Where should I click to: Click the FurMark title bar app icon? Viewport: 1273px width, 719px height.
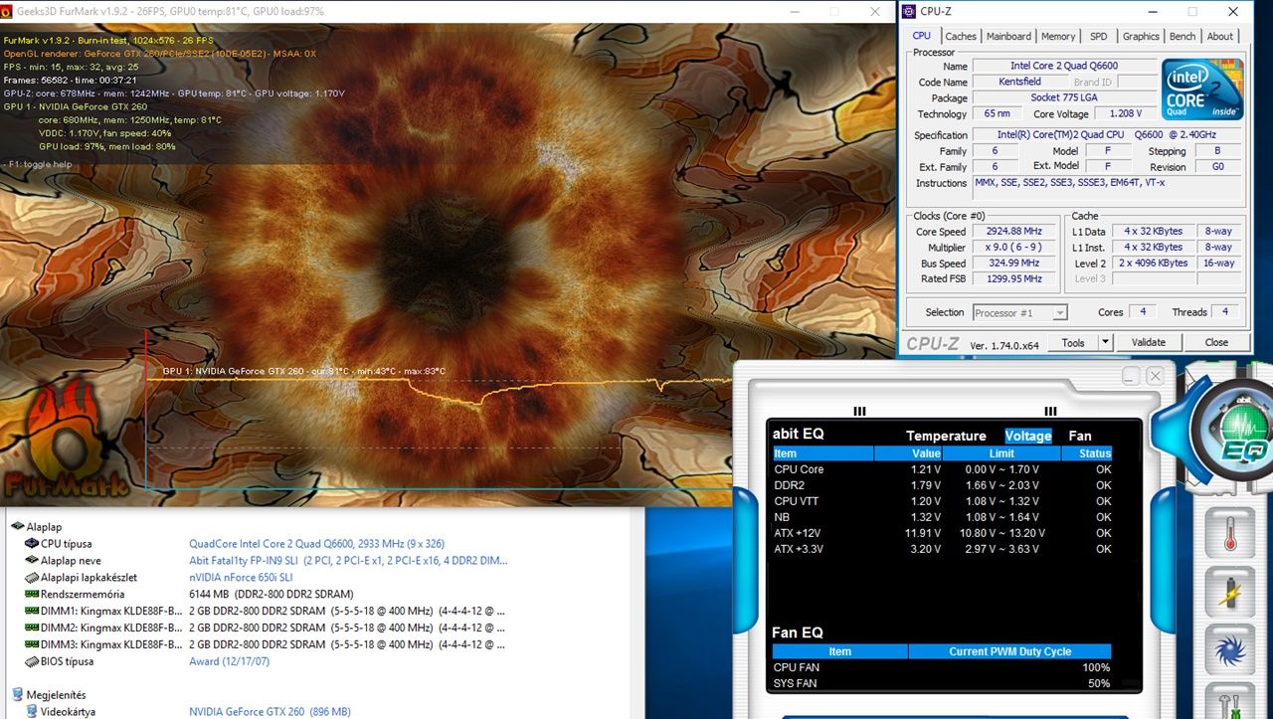coord(8,11)
